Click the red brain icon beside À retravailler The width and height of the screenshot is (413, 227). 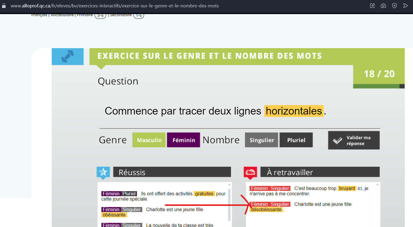(x=250, y=172)
